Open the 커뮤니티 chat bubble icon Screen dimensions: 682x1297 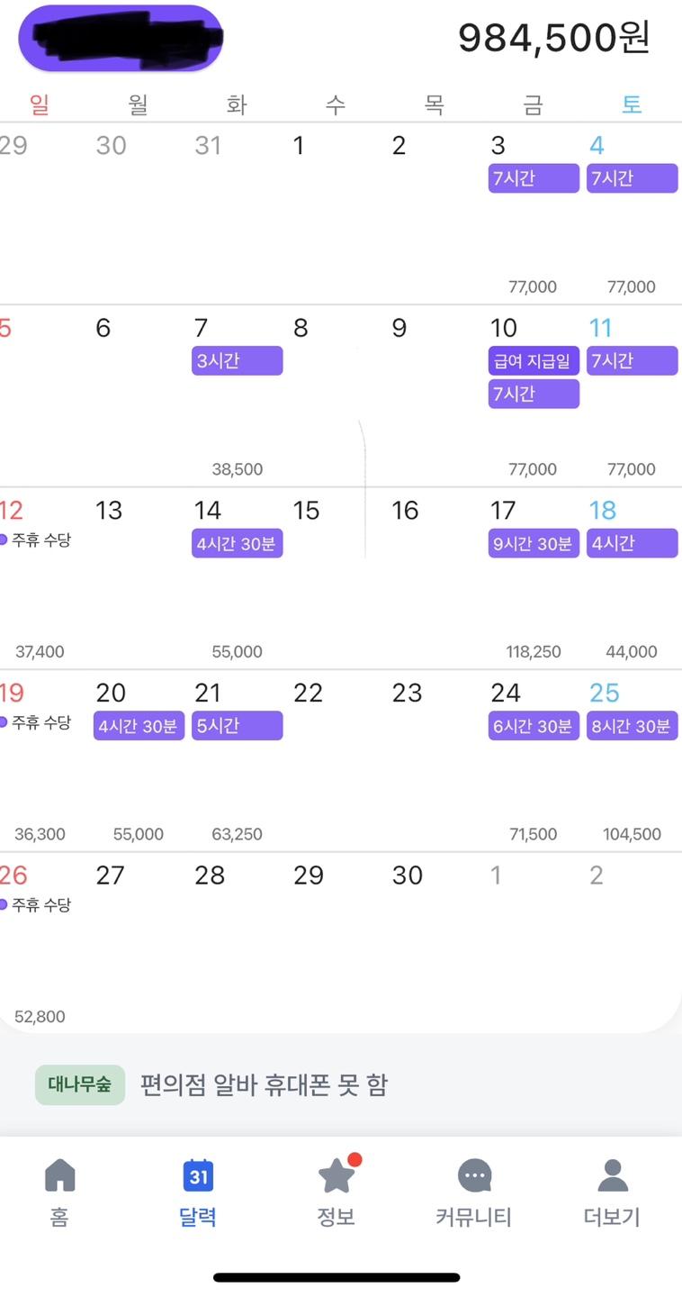[x=474, y=1175]
